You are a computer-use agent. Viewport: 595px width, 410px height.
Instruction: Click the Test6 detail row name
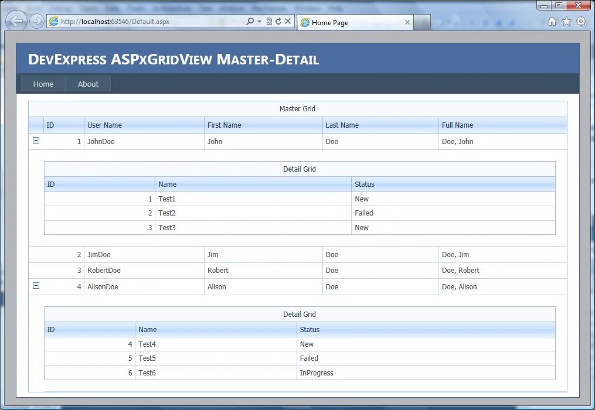tap(216, 373)
